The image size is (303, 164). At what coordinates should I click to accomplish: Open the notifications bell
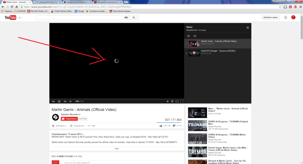pos(286,17)
